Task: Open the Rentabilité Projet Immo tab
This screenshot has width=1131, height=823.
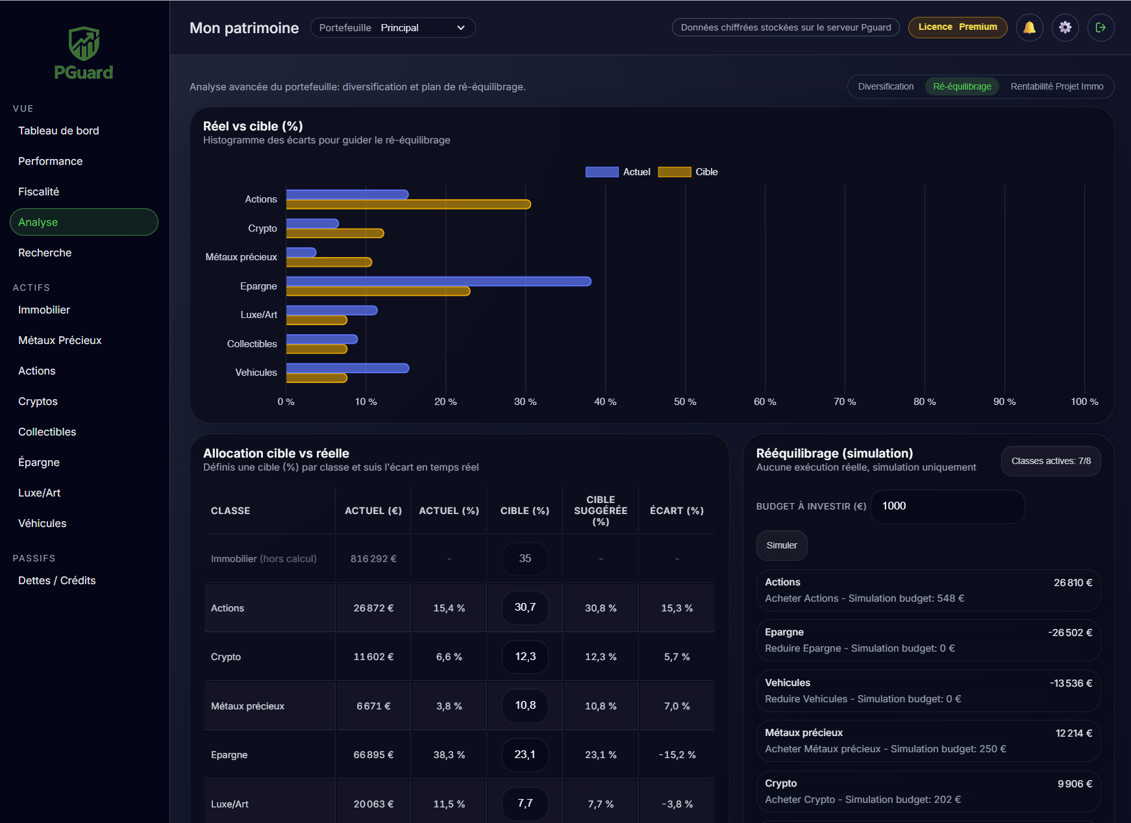Action: pos(1056,86)
